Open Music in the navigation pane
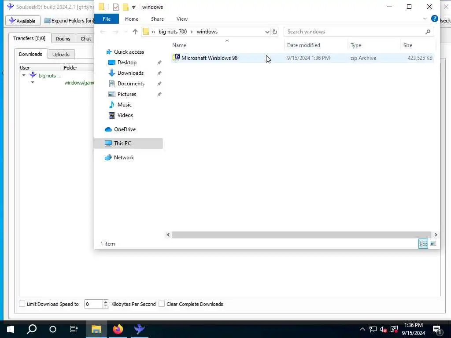Screen dimensions: 451x338 (x=124, y=105)
